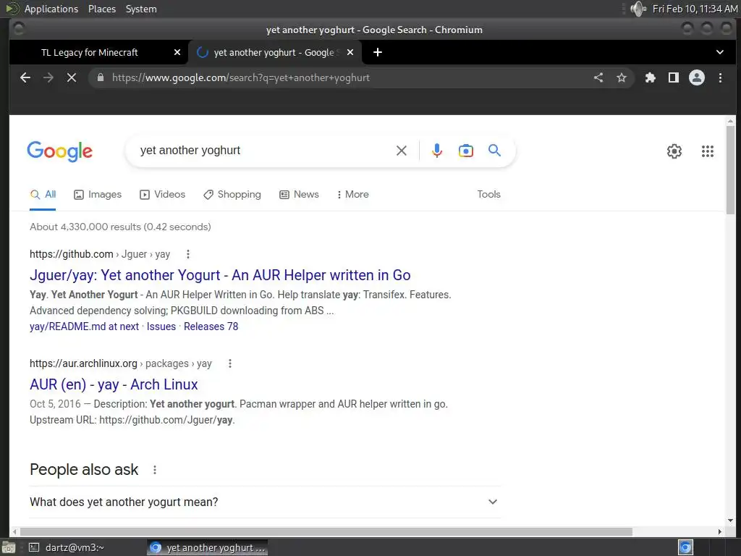This screenshot has width=741, height=556.
Task: Open the Chromium profile avatar
Action: (x=697, y=77)
